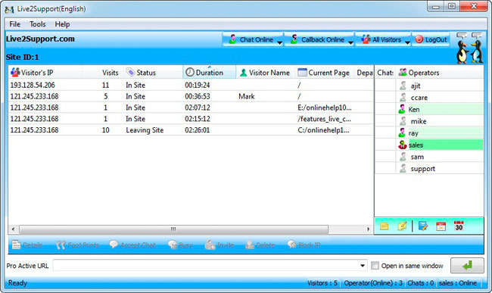Click the scrollbar right arrow
The width and height of the screenshot is (492, 293).
tap(368, 229)
